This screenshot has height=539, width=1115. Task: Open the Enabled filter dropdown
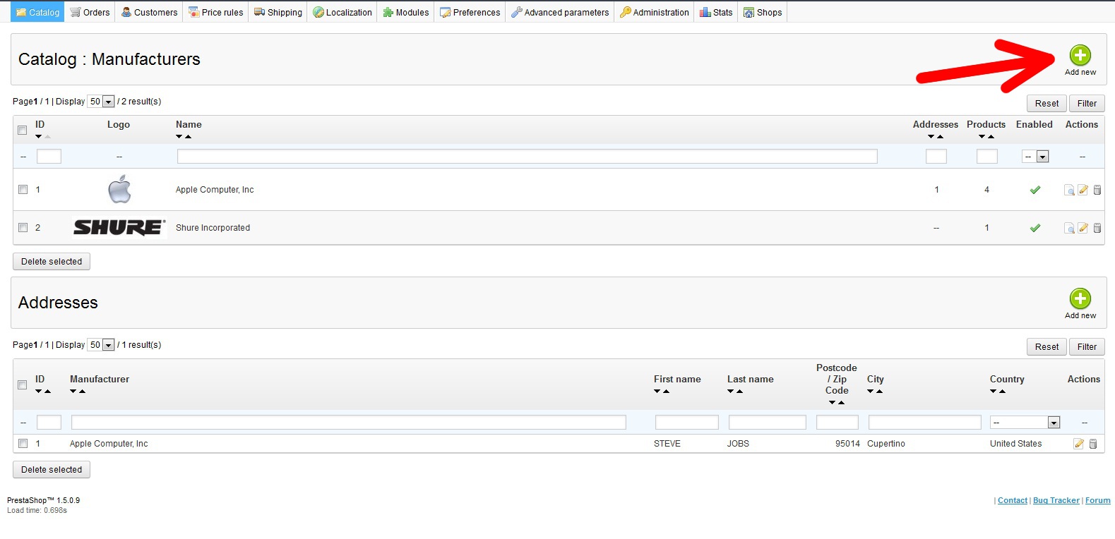pyautogui.click(x=1035, y=157)
